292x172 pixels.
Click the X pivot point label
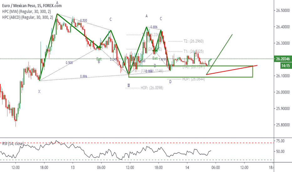pos(39,92)
